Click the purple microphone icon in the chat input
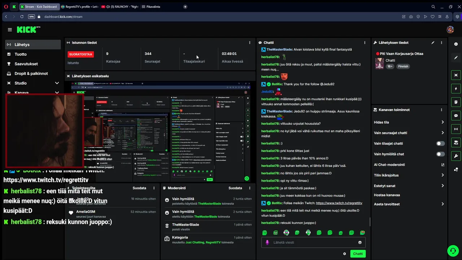Viewport: 462px width, 260px height. [x=267, y=242]
